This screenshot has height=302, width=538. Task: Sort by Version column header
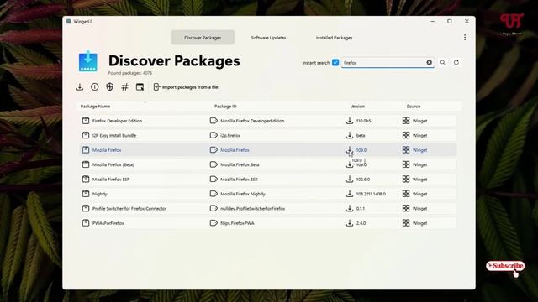pyautogui.click(x=357, y=107)
